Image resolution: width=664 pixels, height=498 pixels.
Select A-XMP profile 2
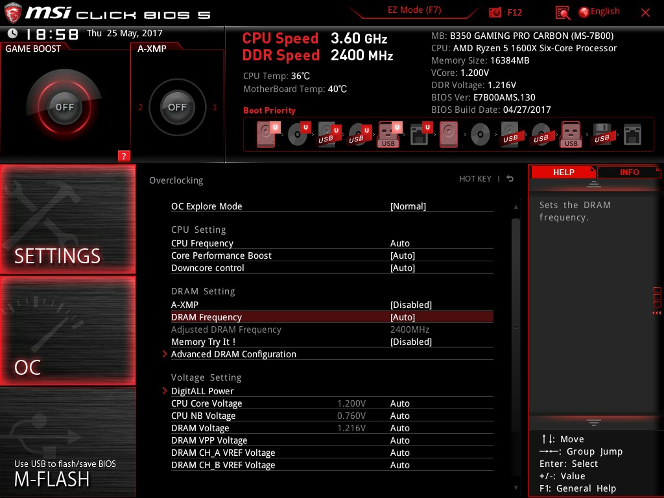pyautogui.click(x=140, y=107)
